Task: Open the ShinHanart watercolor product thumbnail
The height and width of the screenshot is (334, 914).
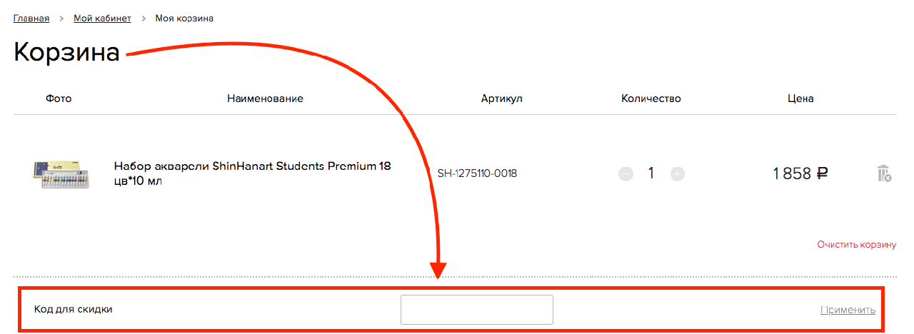Action: (61, 173)
